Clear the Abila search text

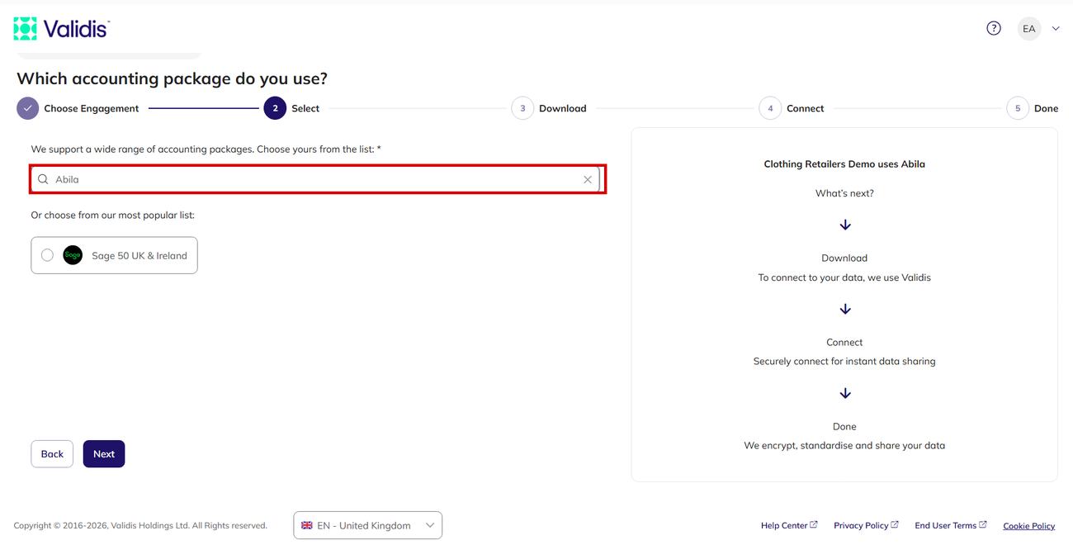pyautogui.click(x=588, y=179)
